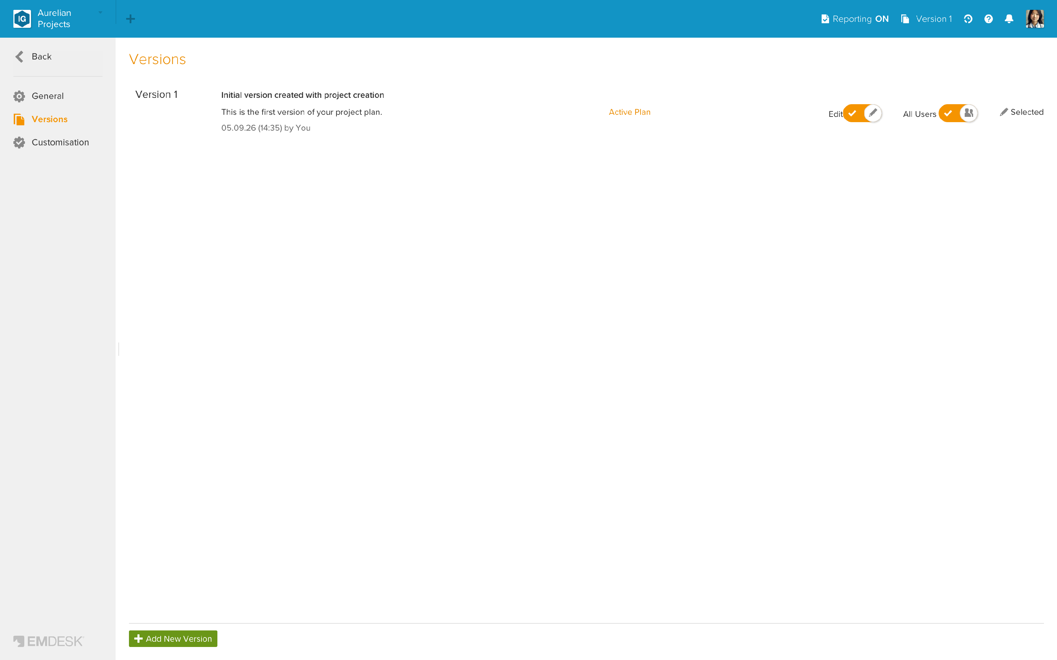The width and height of the screenshot is (1057, 660).
Task: Open the notifications bell
Action: click(1009, 19)
